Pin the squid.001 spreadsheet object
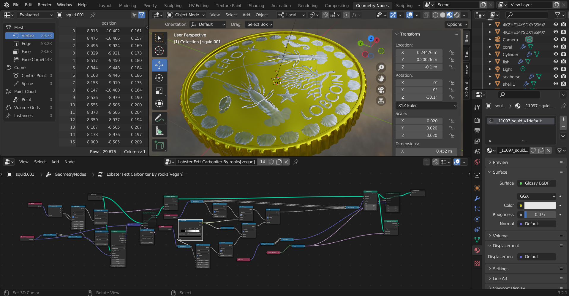Image resolution: width=569 pixels, height=296 pixels. pos(93,15)
